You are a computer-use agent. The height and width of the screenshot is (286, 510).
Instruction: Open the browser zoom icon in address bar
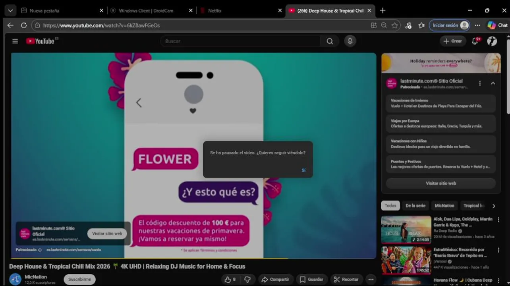pos(384,25)
